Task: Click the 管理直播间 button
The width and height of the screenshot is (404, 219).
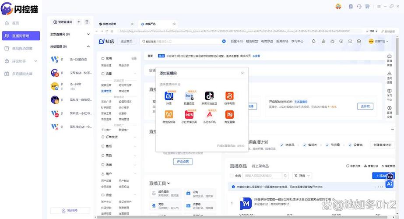Action: pyautogui.click(x=63, y=22)
